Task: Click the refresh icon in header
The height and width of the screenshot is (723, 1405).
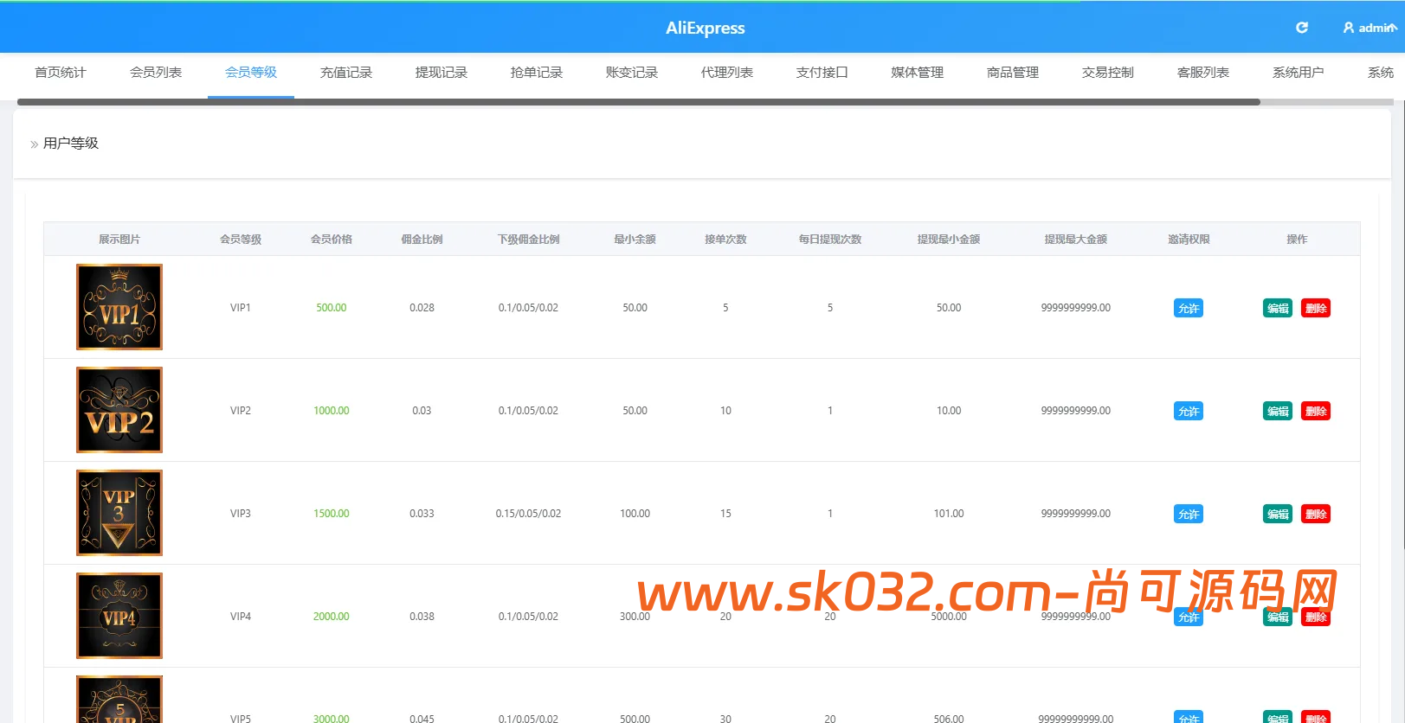Action: tap(1301, 28)
